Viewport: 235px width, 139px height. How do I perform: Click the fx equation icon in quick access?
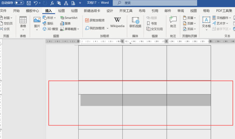pos(52,3)
